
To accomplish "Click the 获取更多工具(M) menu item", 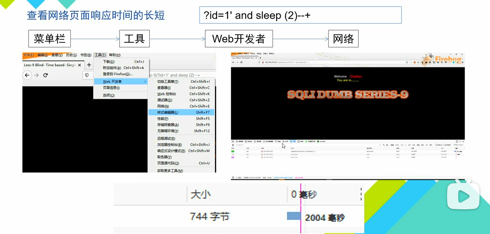I will [170, 171].
